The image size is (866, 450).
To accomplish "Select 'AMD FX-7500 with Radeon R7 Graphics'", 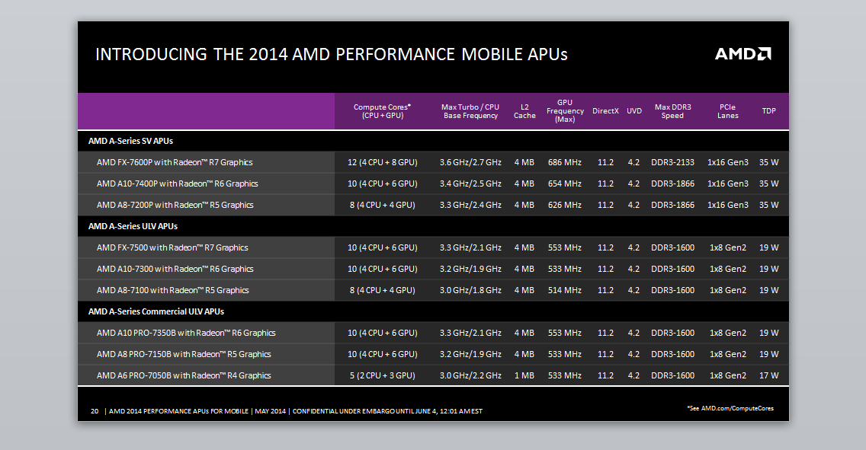I will (172, 247).
